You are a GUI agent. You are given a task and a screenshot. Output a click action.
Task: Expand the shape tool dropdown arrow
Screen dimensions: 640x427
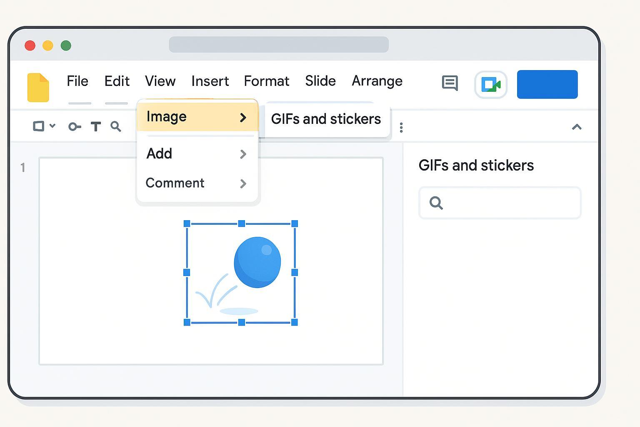(x=52, y=126)
